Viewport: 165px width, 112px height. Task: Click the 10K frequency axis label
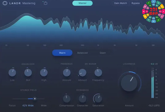click(x=153, y=45)
